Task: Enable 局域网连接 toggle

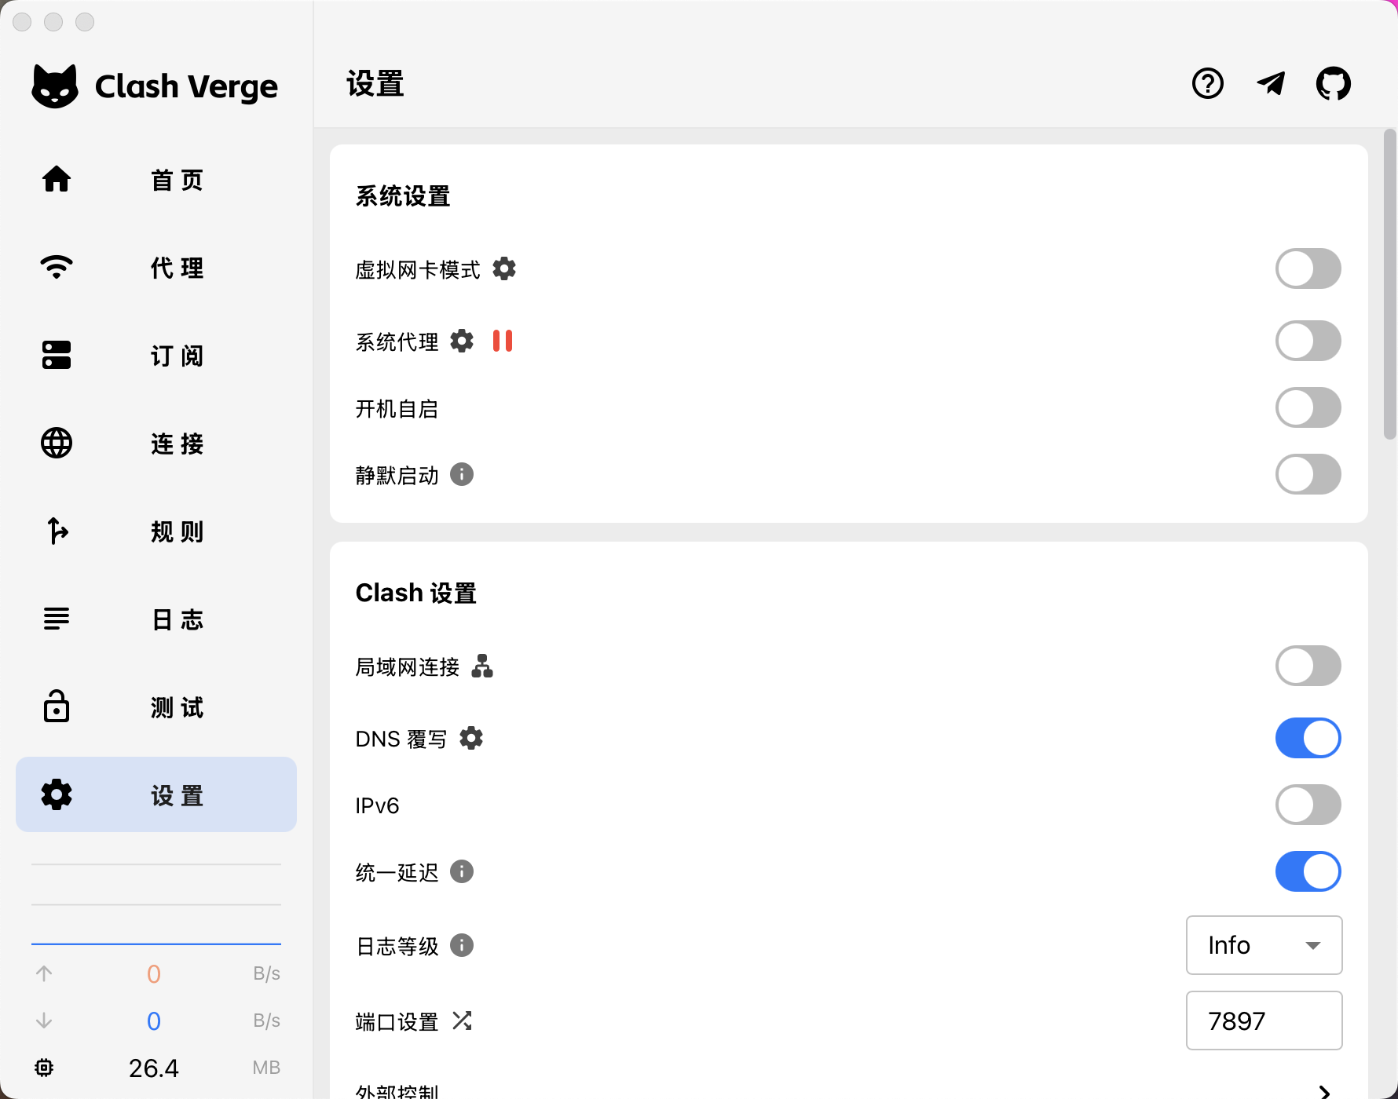Action: point(1308,666)
